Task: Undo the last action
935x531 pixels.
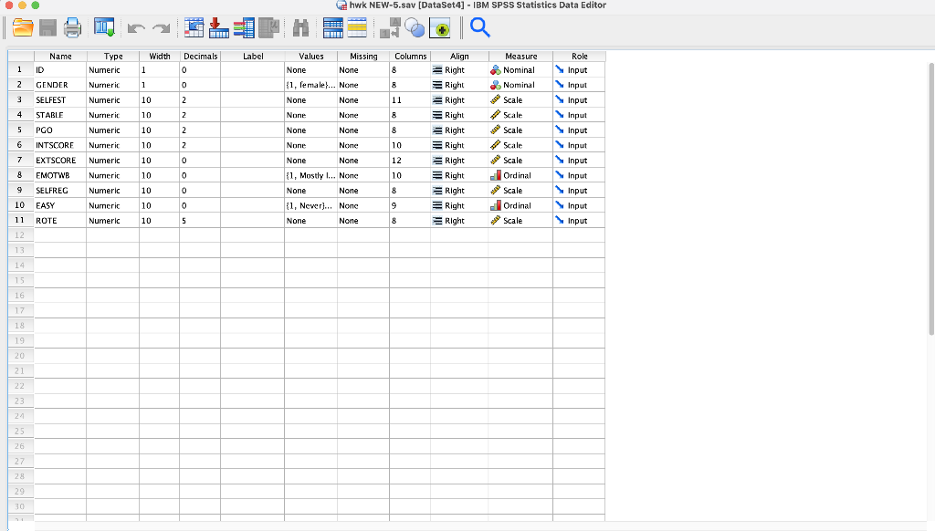Action: [x=135, y=28]
